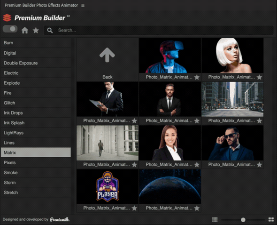Choose the Lines category
The image size is (277, 225).
pyautogui.click(x=36, y=143)
